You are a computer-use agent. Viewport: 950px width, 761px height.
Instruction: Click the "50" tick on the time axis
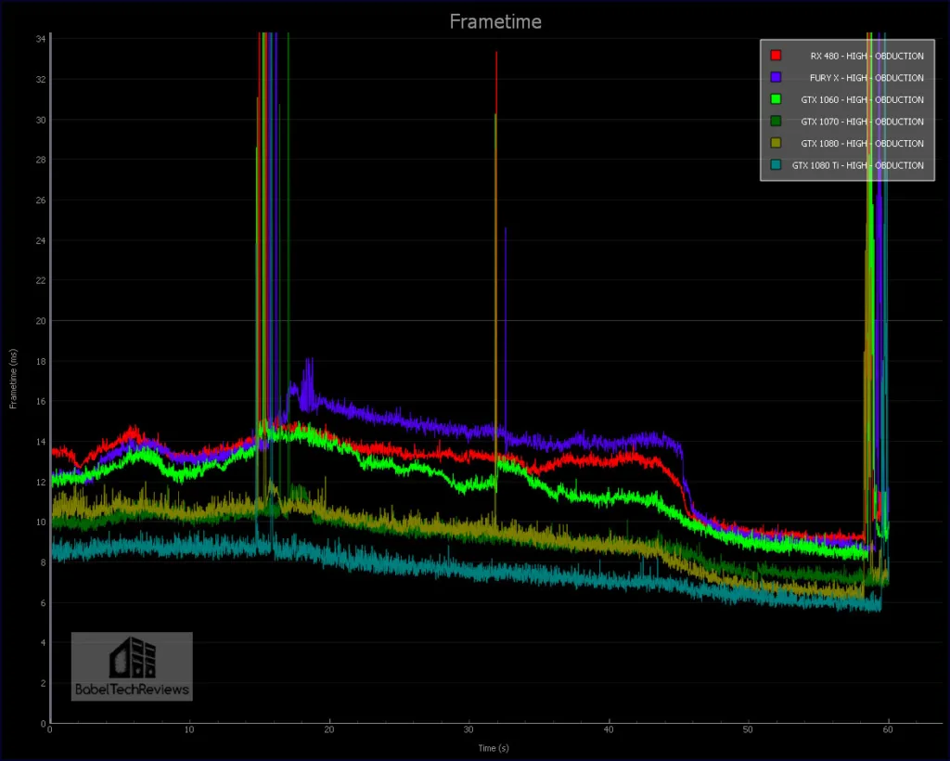(749, 730)
